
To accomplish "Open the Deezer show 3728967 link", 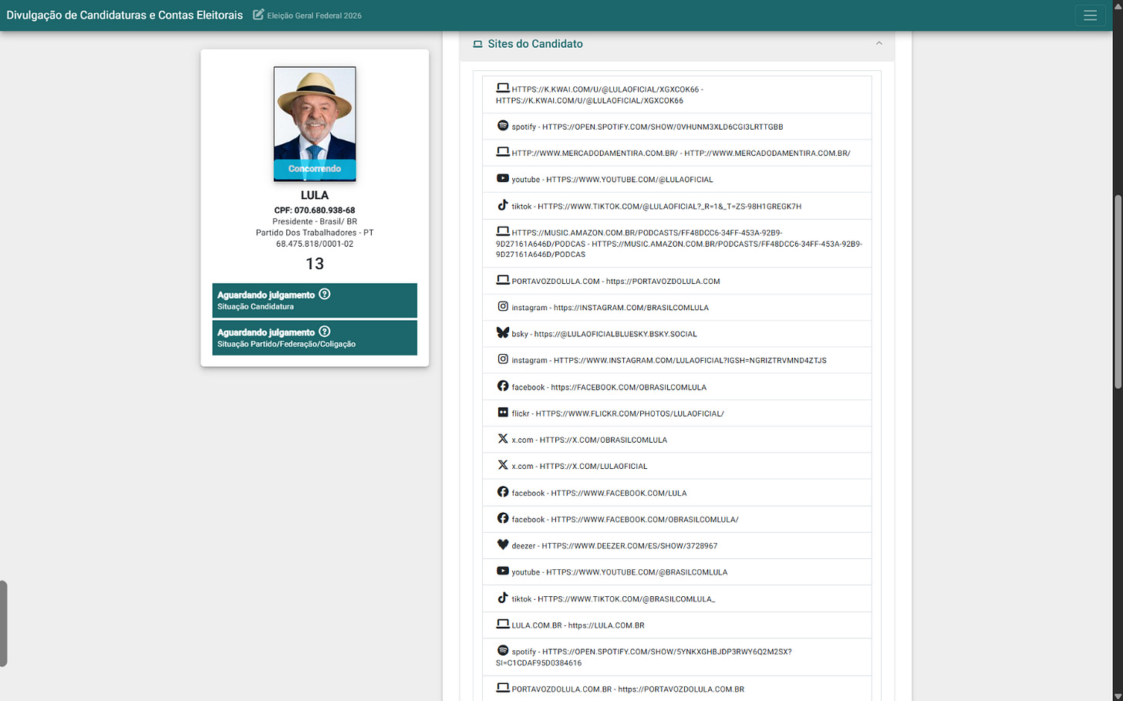I will coord(629,546).
